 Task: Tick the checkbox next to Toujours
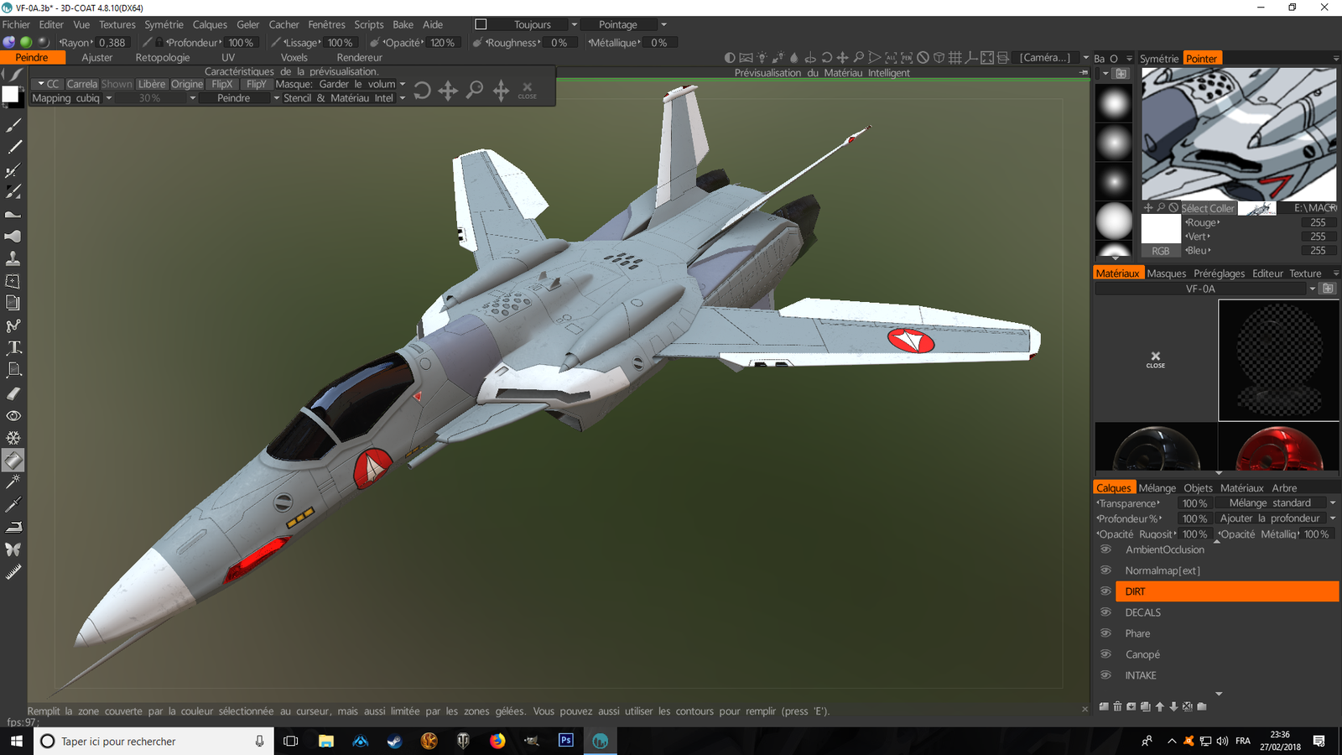click(481, 24)
